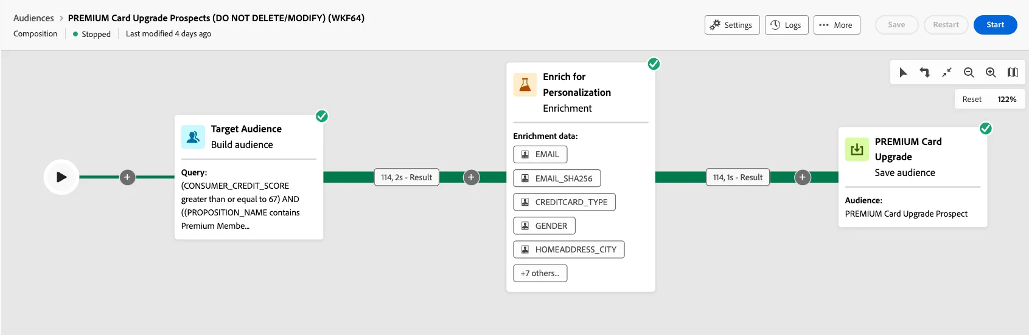Click PREMIUM Card Upgrade Prospect audience name

(906, 214)
